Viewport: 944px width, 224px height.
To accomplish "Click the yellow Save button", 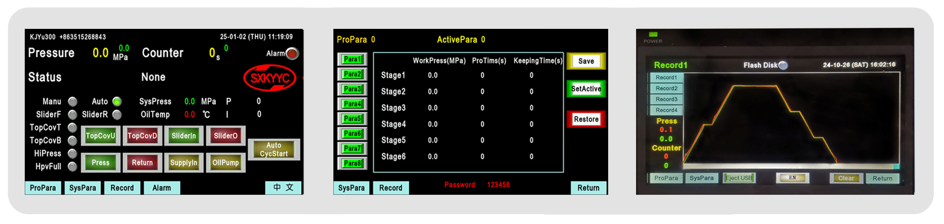I will click(586, 61).
